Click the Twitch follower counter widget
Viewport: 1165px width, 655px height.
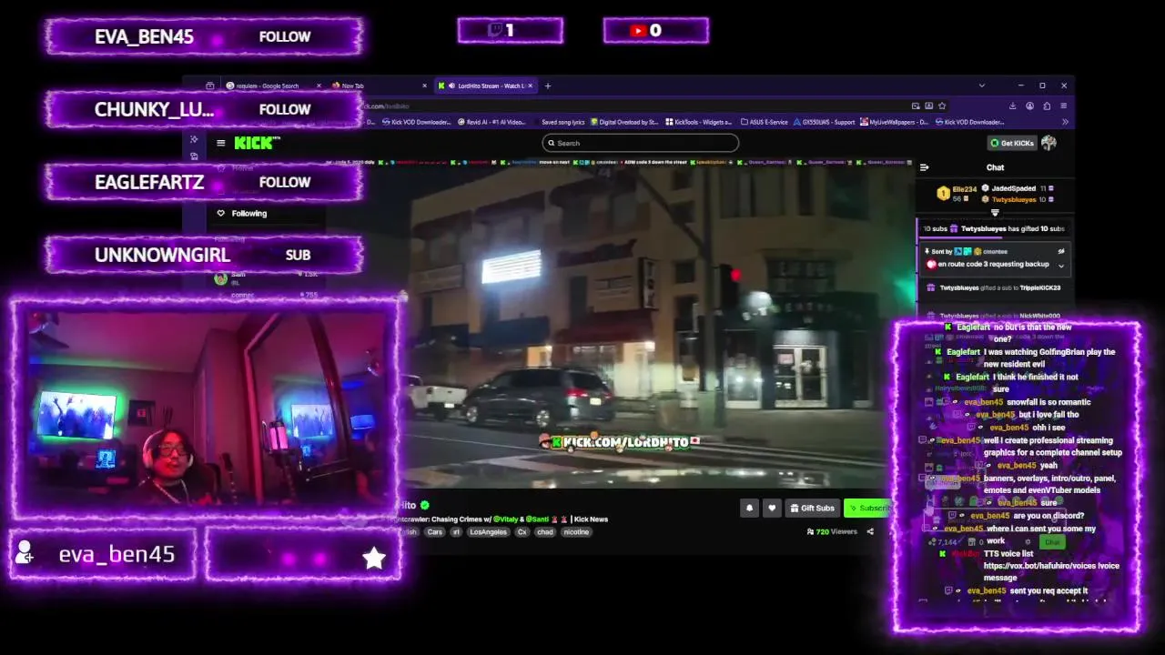[510, 30]
